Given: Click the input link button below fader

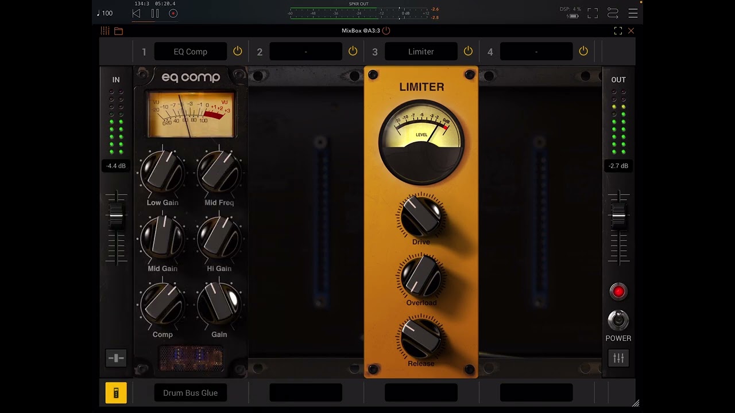Looking at the screenshot, I should [116, 358].
